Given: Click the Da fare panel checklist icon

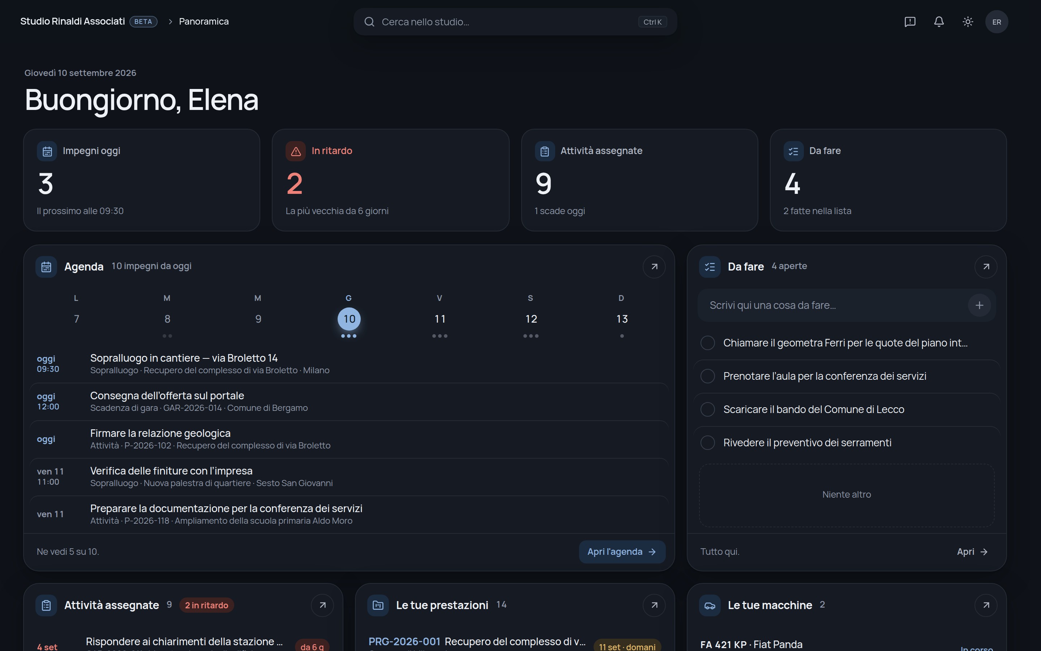Looking at the screenshot, I should coord(710,267).
